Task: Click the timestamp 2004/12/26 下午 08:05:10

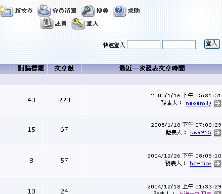Action: click(x=184, y=156)
